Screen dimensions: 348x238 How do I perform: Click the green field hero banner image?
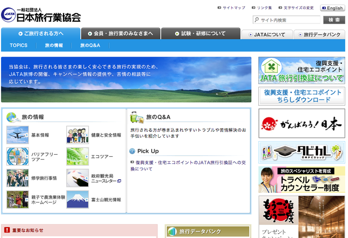[x=126, y=80]
